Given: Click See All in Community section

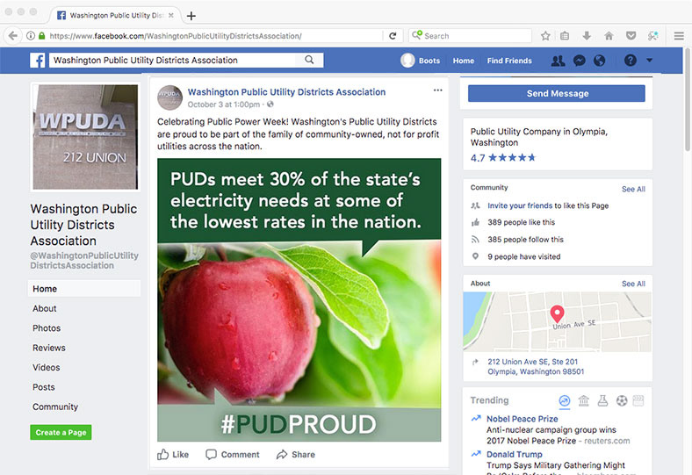Looking at the screenshot, I should pyautogui.click(x=633, y=189).
